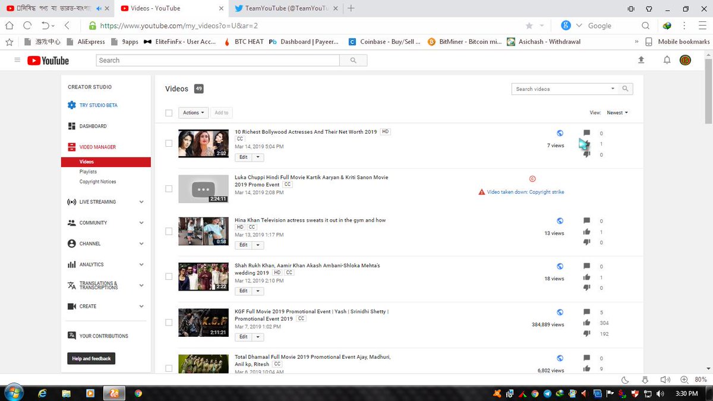Screen dimensions: 713x401
Task: Open the Actions dropdown
Action: [x=193, y=112]
